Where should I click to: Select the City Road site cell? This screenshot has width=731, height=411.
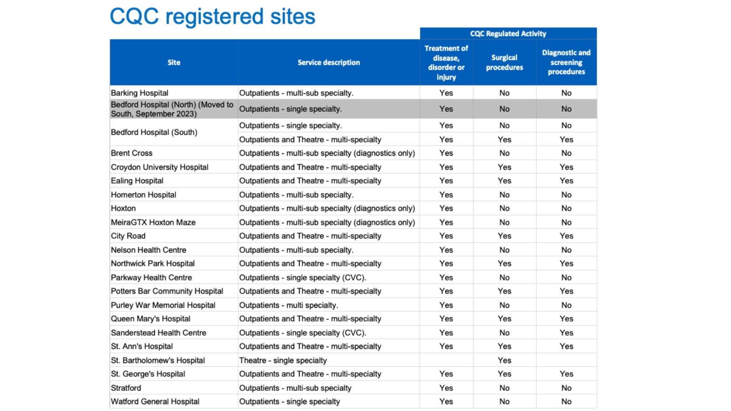[x=128, y=236]
